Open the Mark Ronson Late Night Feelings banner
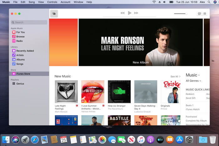Viewport: 219px width, 146px height. pos(141,42)
